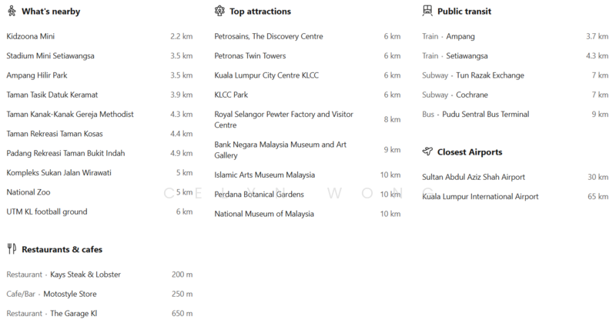Select Train Ampang transit entry
Image resolution: width=616 pixels, height=323 pixels.
coord(448,36)
